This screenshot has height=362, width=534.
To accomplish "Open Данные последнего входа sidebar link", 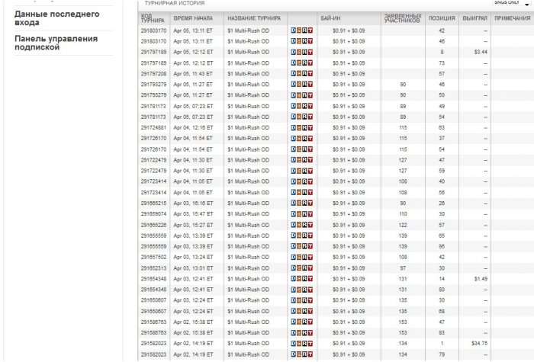I will coord(57,18).
